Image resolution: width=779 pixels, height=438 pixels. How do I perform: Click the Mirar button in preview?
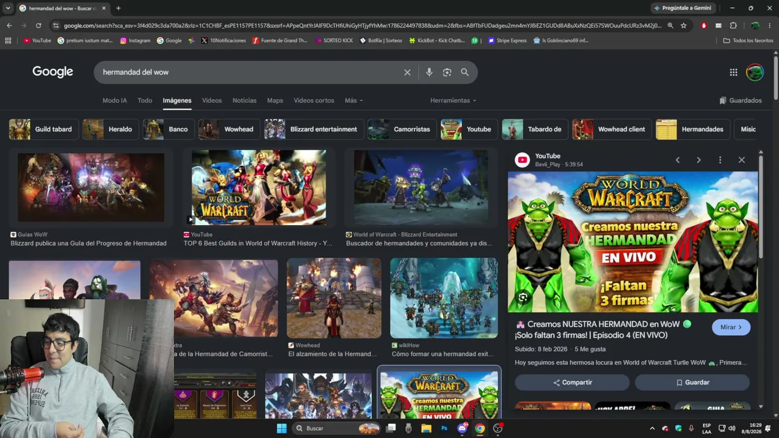coord(731,327)
